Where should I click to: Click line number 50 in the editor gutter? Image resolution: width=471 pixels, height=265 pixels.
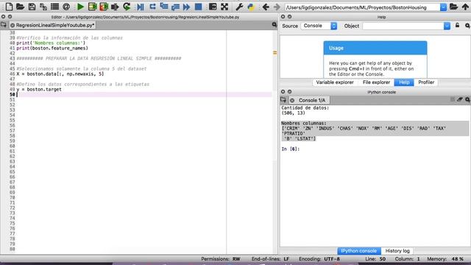click(12, 94)
